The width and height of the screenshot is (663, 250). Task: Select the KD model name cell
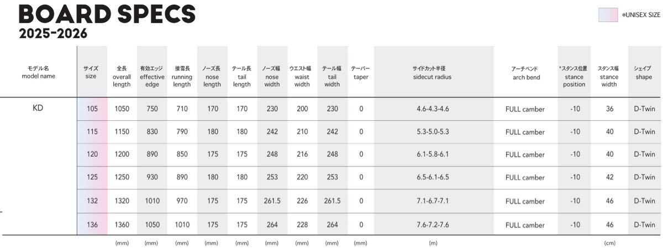tap(38, 108)
